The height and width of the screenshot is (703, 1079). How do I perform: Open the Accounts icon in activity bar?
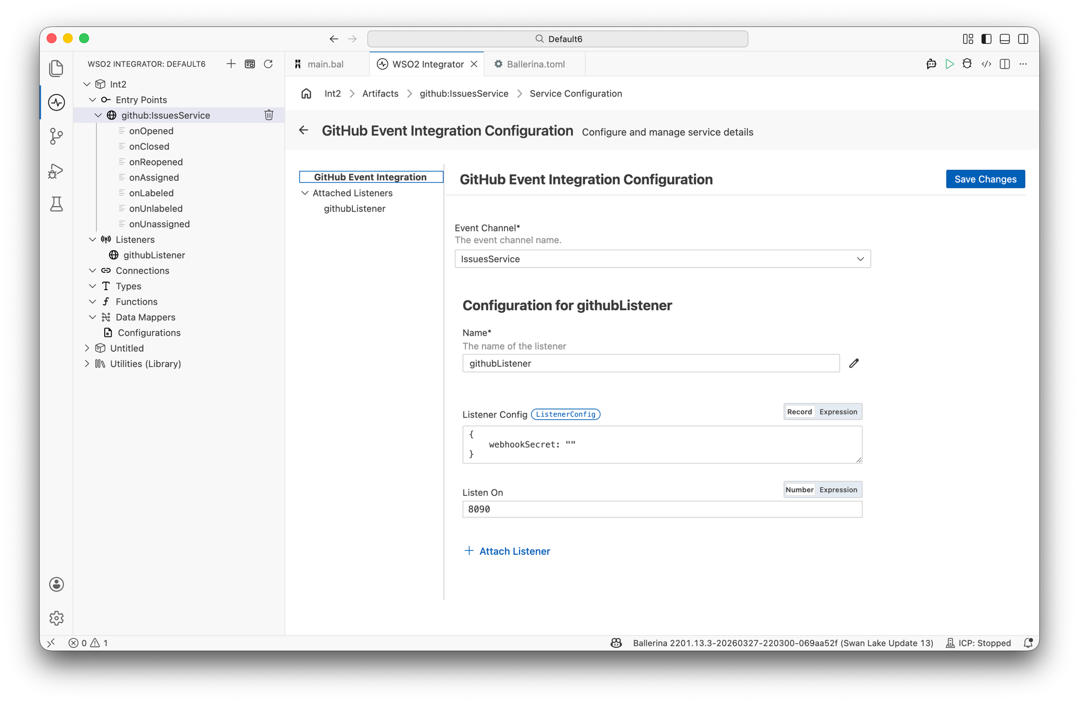[57, 584]
